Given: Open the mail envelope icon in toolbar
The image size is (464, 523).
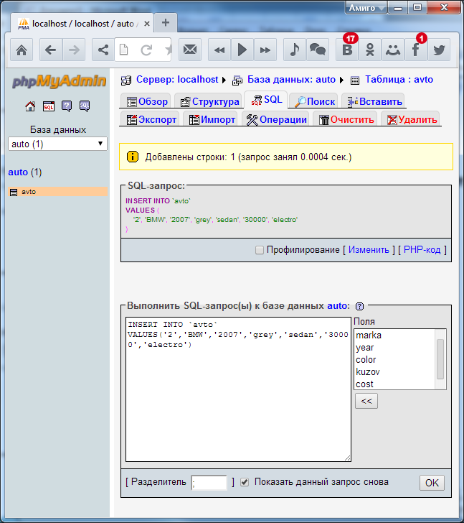Looking at the screenshot, I should [x=189, y=50].
